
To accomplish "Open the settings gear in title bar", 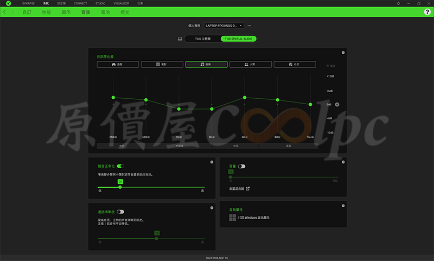I will pos(398,3).
